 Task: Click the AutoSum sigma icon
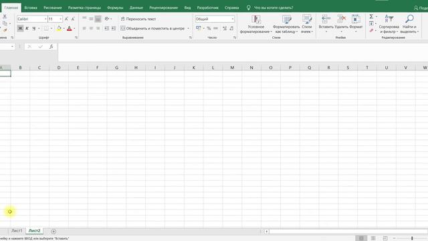pyautogui.click(x=371, y=17)
